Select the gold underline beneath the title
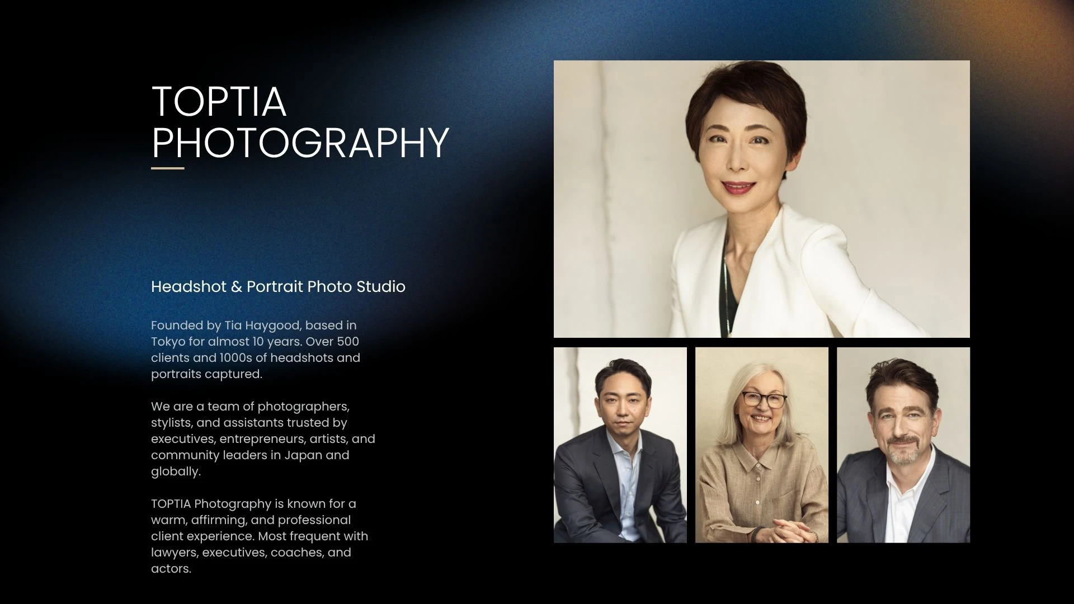Image resolution: width=1074 pixels, height=604 pixels. coord(167,168)
